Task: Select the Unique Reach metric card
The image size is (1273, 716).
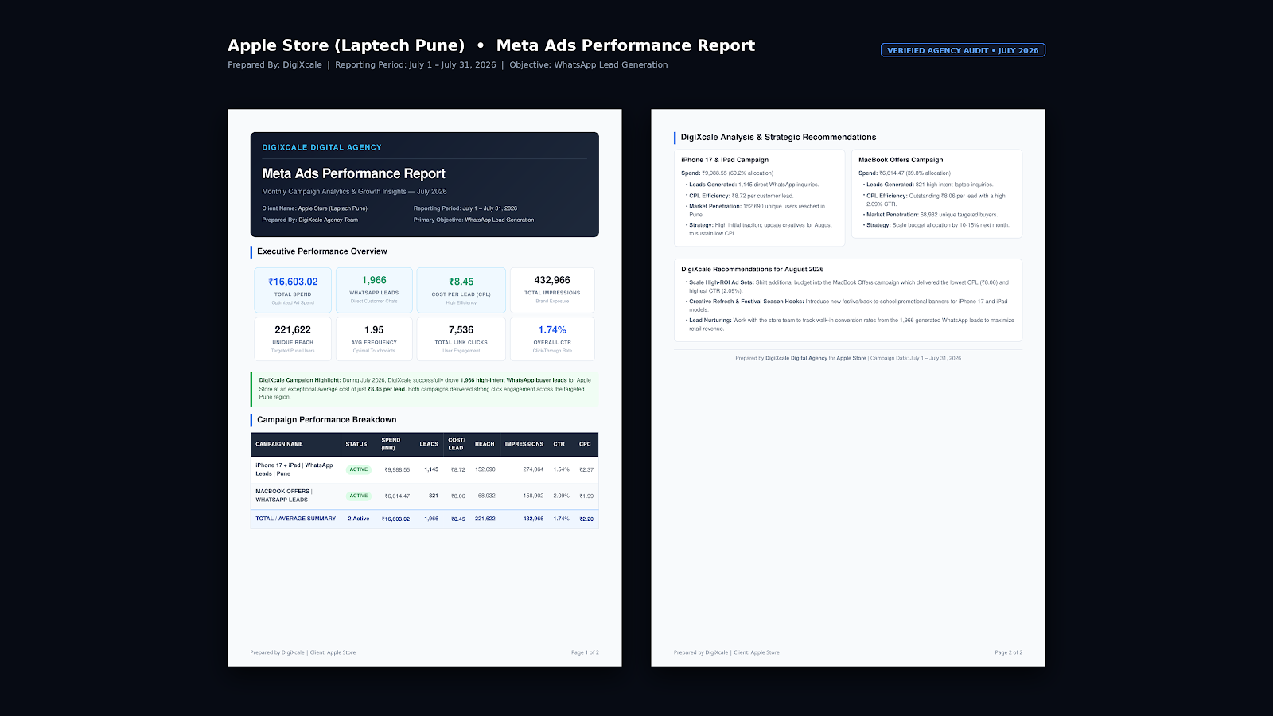Action: click(293, 339)
